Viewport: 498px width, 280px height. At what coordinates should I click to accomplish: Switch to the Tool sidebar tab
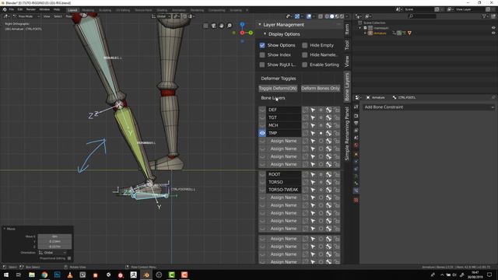(x=347, y=45)
